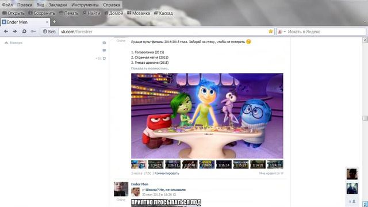Tile windows with Мозаика button

pos(139,13)
